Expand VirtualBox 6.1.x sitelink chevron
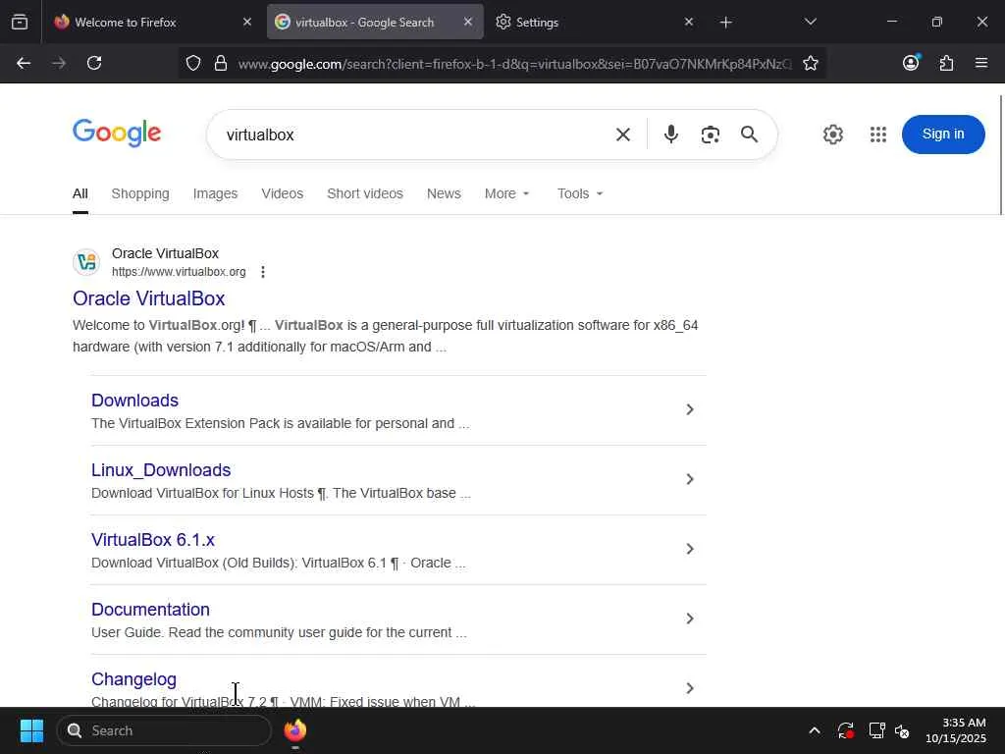The height and width of the screenshot is (754, 1005). tap(690, 549)
